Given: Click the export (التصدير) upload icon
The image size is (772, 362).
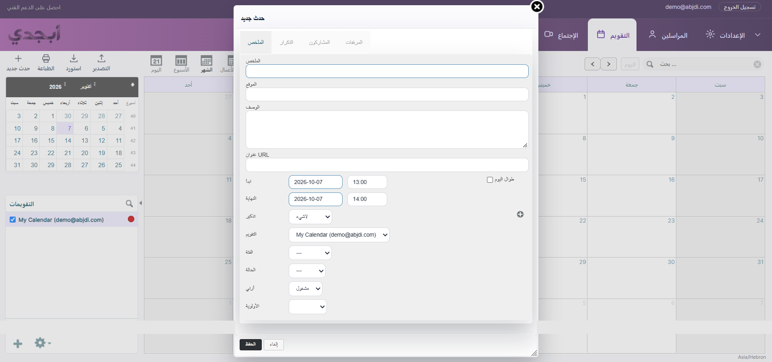Looking at the screenshot, I should (x=101, y=59).
